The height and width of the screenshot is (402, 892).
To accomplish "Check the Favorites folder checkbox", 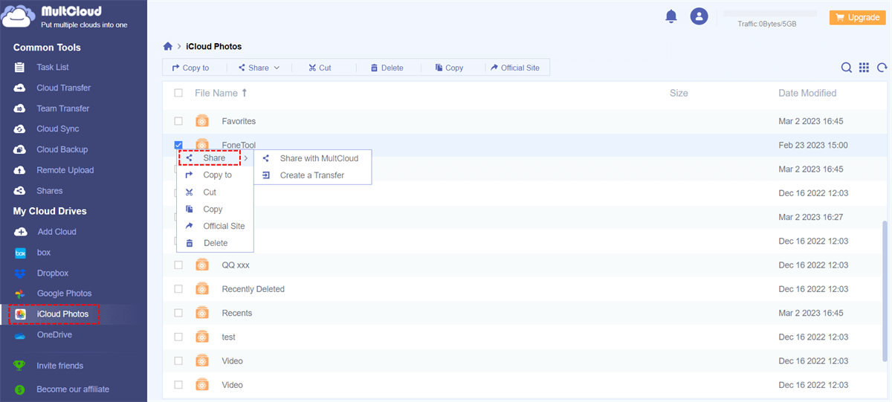I will (178, 121).
